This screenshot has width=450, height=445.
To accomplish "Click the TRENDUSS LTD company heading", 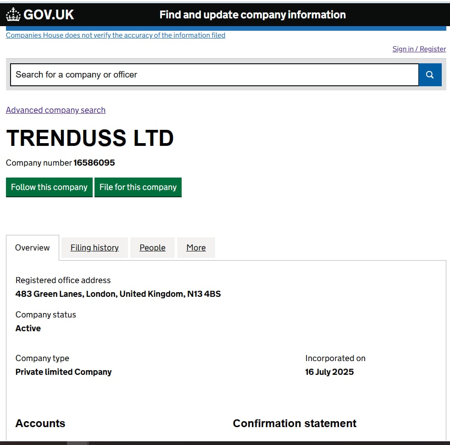I will [x=90, y=138].
